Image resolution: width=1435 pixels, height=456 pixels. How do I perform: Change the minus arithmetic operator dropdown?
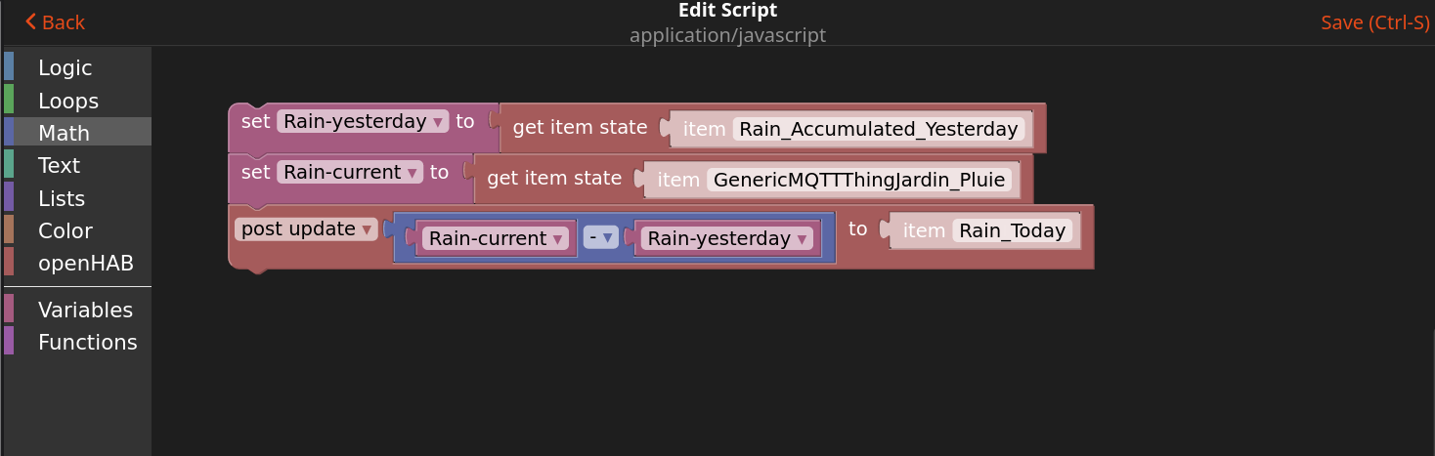point(601,237)
